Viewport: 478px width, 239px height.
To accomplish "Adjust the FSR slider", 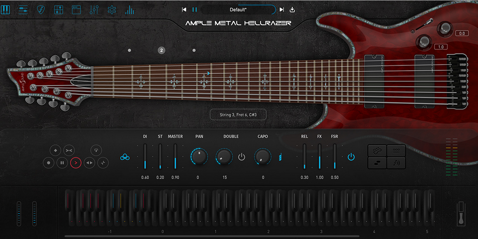I will (x=334, y=156).
